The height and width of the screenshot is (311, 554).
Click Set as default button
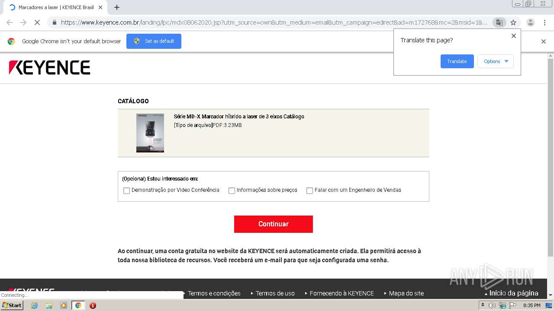pos(154,41)
